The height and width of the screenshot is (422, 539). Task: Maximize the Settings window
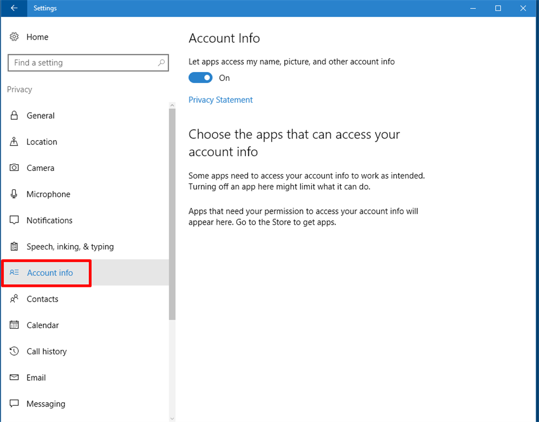(x=498, y=8)
